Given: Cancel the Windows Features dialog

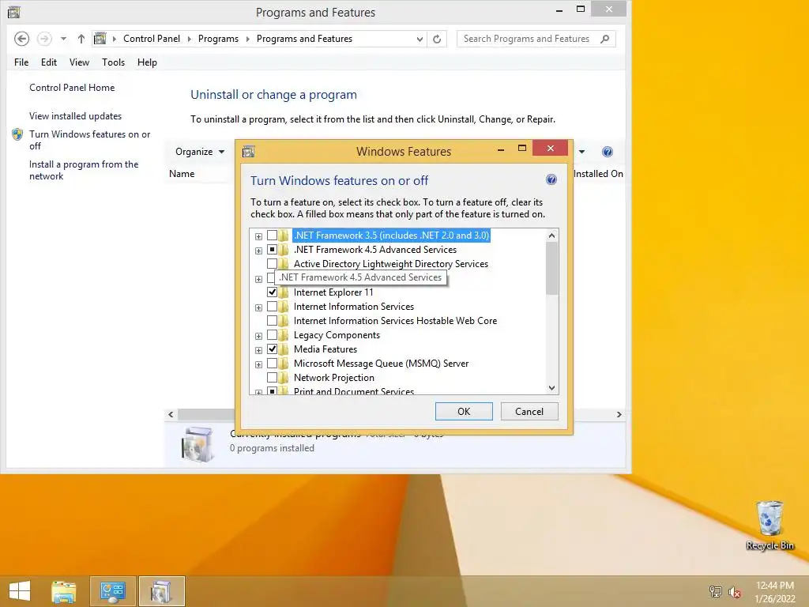Looking at the screenshot, I should pyautogui.click(x=529, y=411).
